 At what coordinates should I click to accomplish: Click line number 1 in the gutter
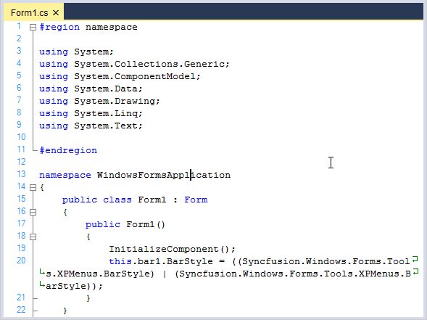19,26
